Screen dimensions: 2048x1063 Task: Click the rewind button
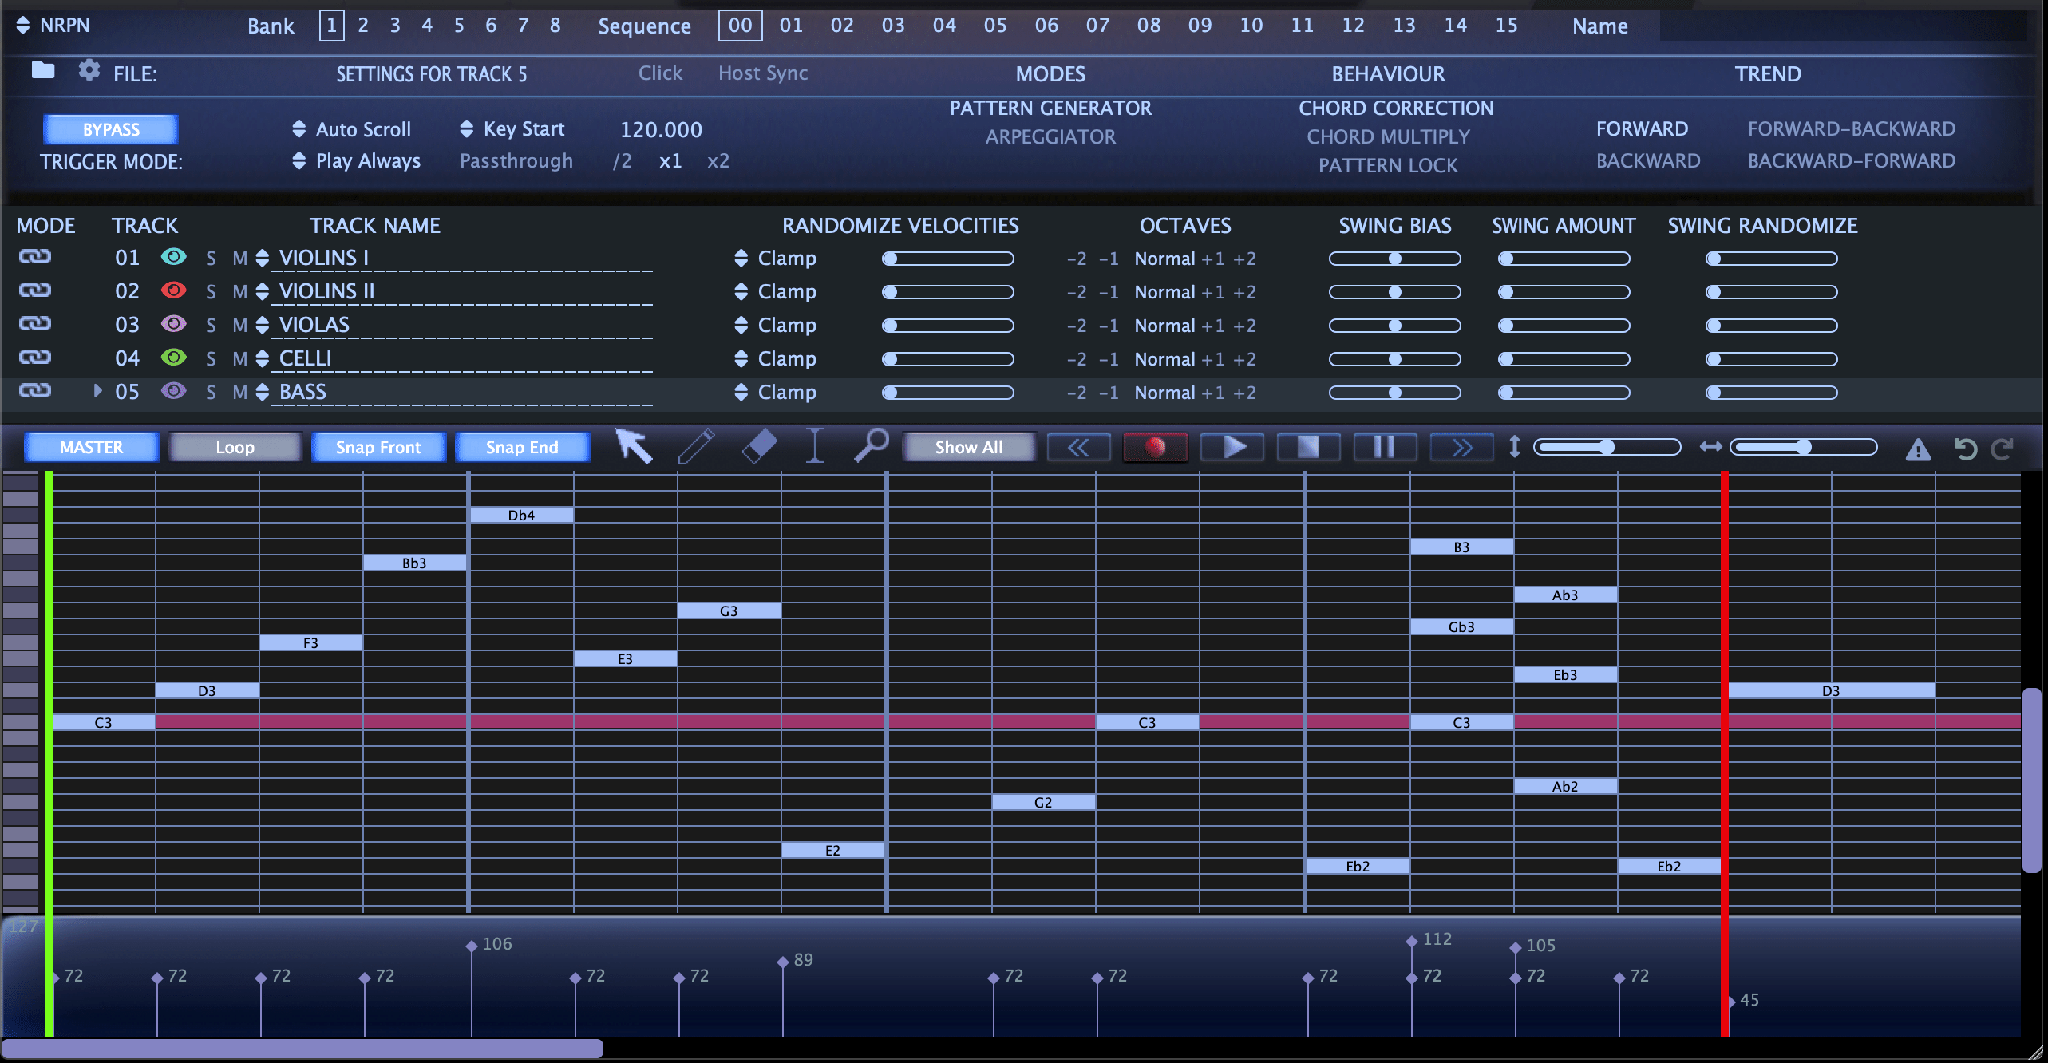(1078, 447)
